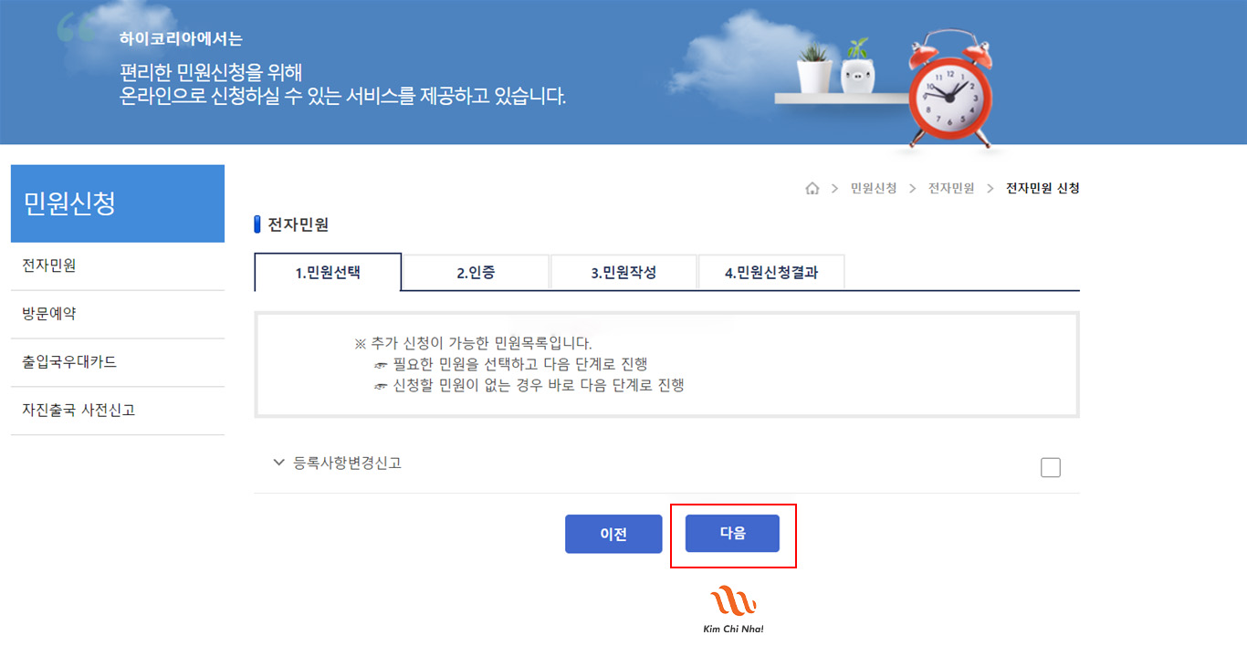The height and width of the screenshot is (656, 1247).
Task: Click the quotation mark icon in the banner
Action: 75,31
